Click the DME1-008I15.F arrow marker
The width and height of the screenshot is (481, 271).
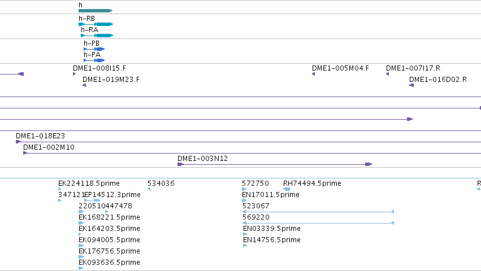pyautogui.click(x=74, y=74)
